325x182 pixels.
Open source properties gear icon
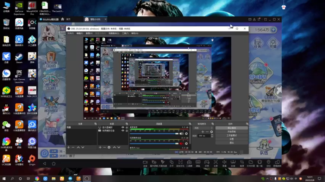[109, 147]
